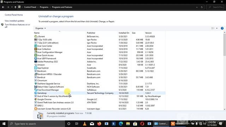The width and height of the screenshot is (226, 127).
Task: Select the God of War II row
Action: click(x=100, y=96)
